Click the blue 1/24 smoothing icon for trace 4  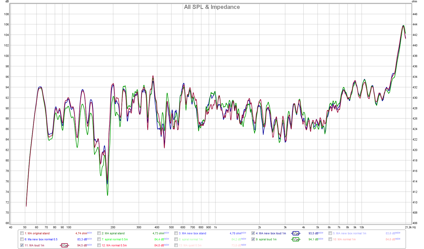[296, 233]
